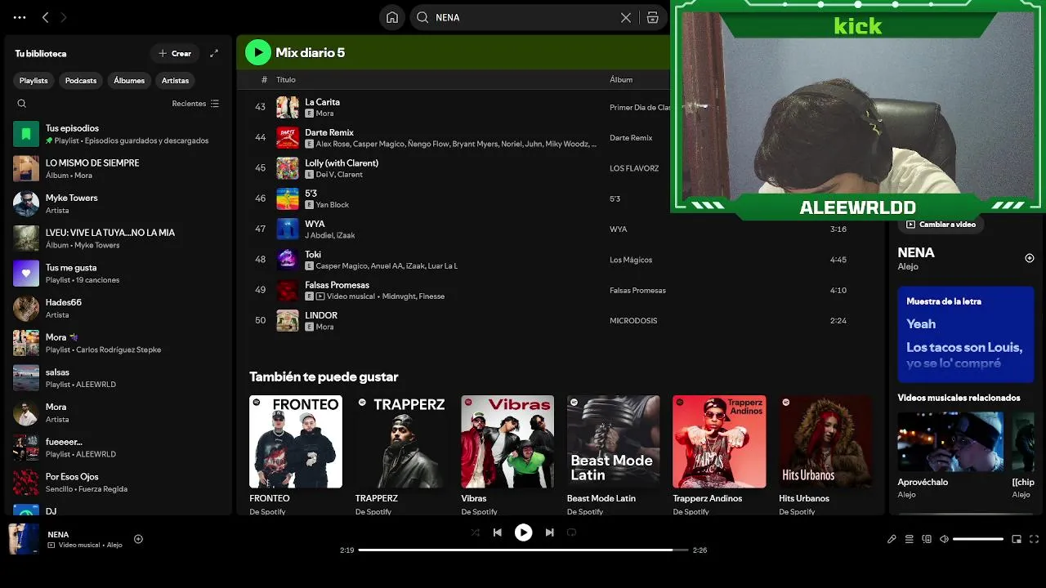Open the Home page icon

(392, 17)
